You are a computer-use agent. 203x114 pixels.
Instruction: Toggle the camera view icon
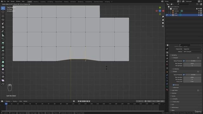coord(163,23)
